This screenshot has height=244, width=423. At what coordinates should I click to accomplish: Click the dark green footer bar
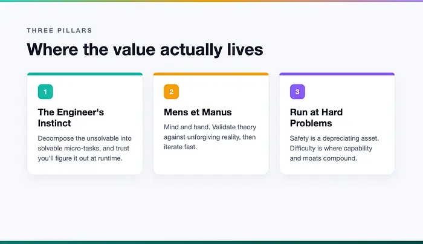click(x=211, y=242)
